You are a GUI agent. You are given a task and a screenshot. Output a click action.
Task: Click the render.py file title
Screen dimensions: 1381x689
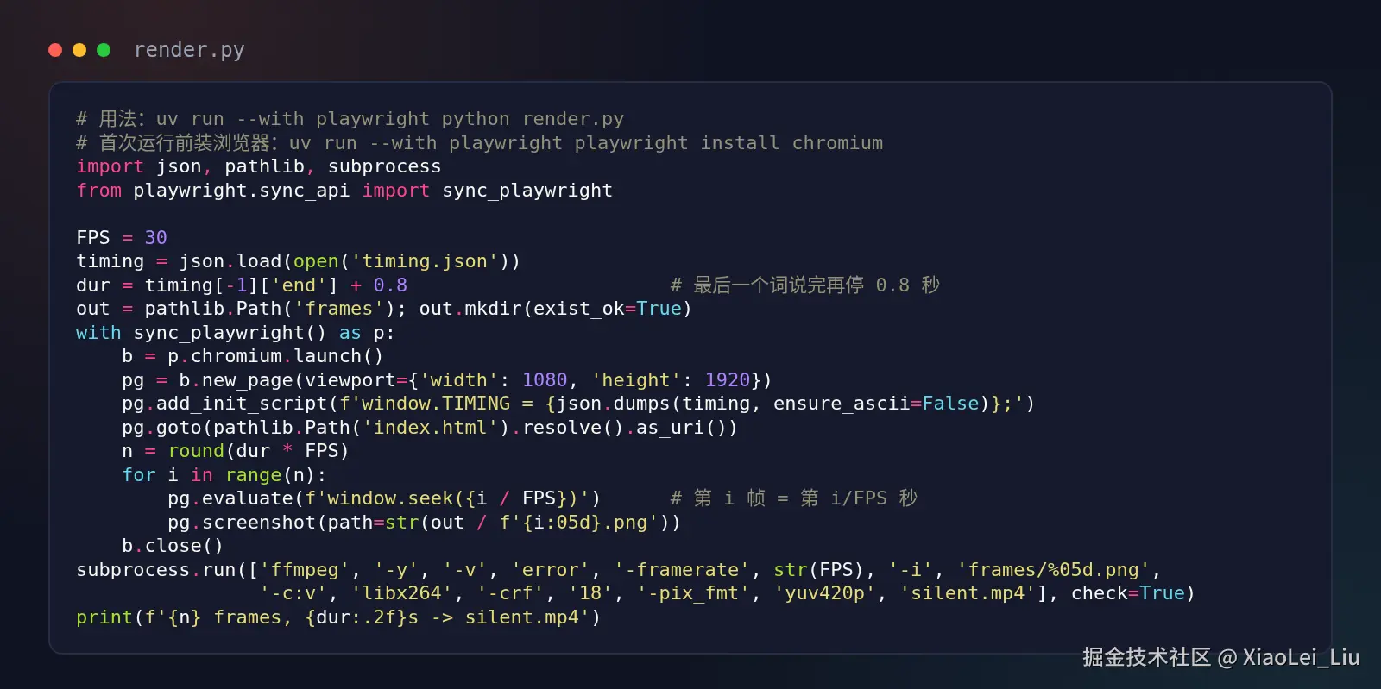point(189,50)
